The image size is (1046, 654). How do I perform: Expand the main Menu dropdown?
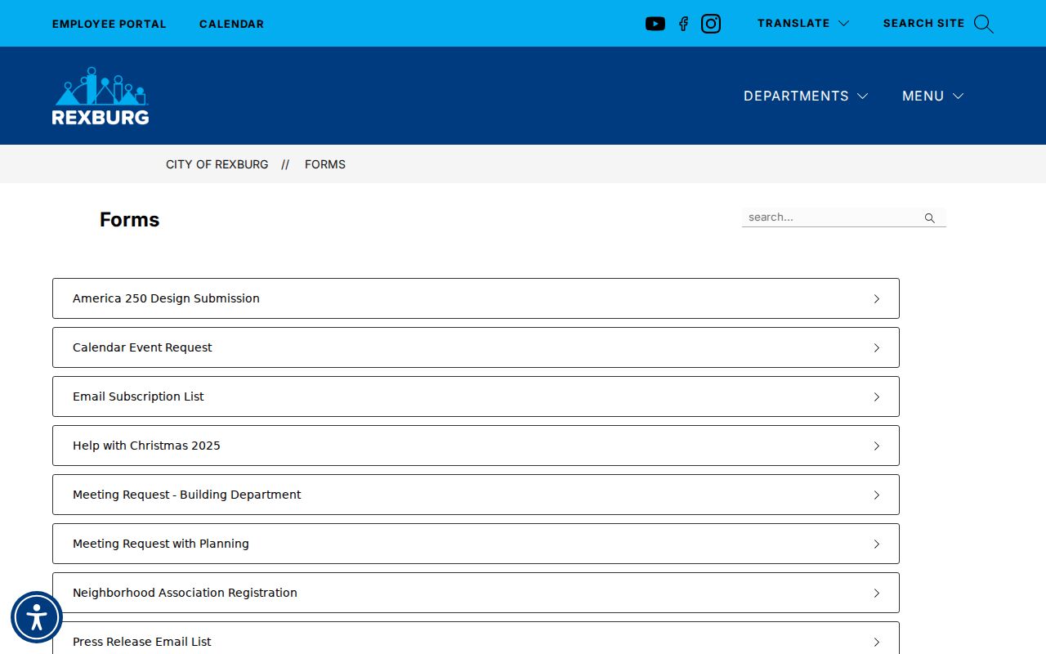pos(932,96)
